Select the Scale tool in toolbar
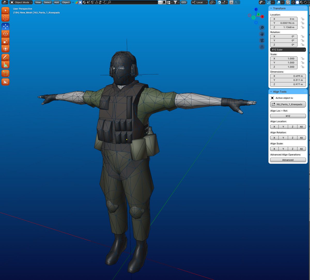 (5, 41)
